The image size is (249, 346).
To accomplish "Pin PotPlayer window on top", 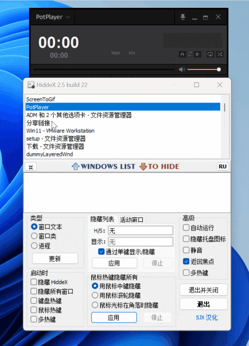I will [183, 17].
